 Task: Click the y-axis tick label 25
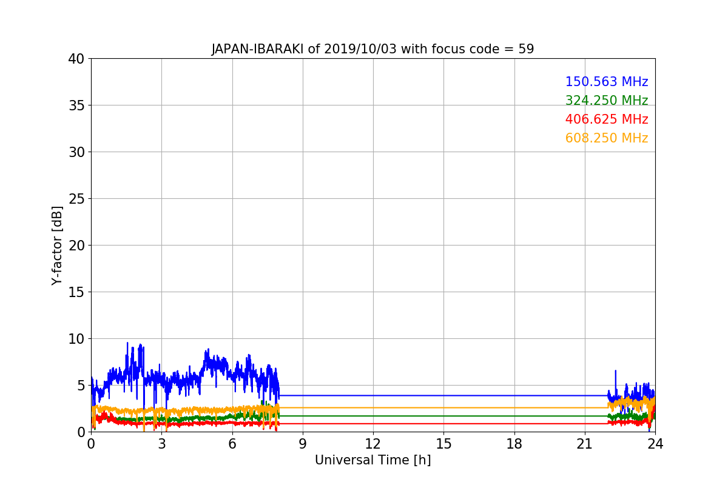pyautogui.click(x=76, y=199)
